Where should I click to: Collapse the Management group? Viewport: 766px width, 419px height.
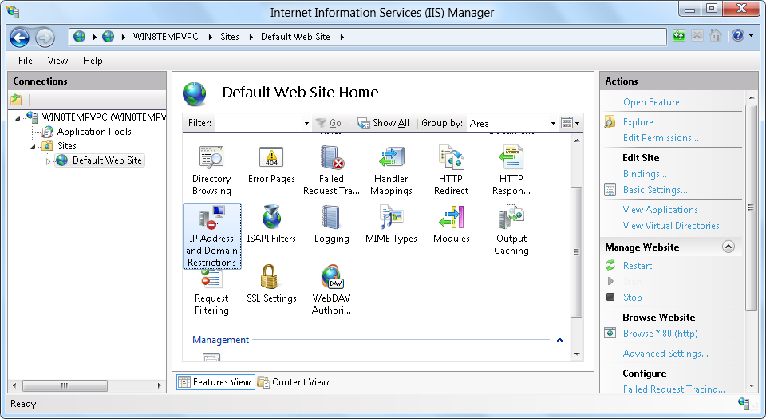(559, 340)
